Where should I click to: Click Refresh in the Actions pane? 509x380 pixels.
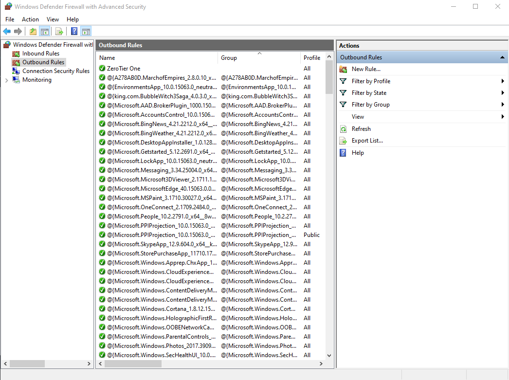pos(361,129)
